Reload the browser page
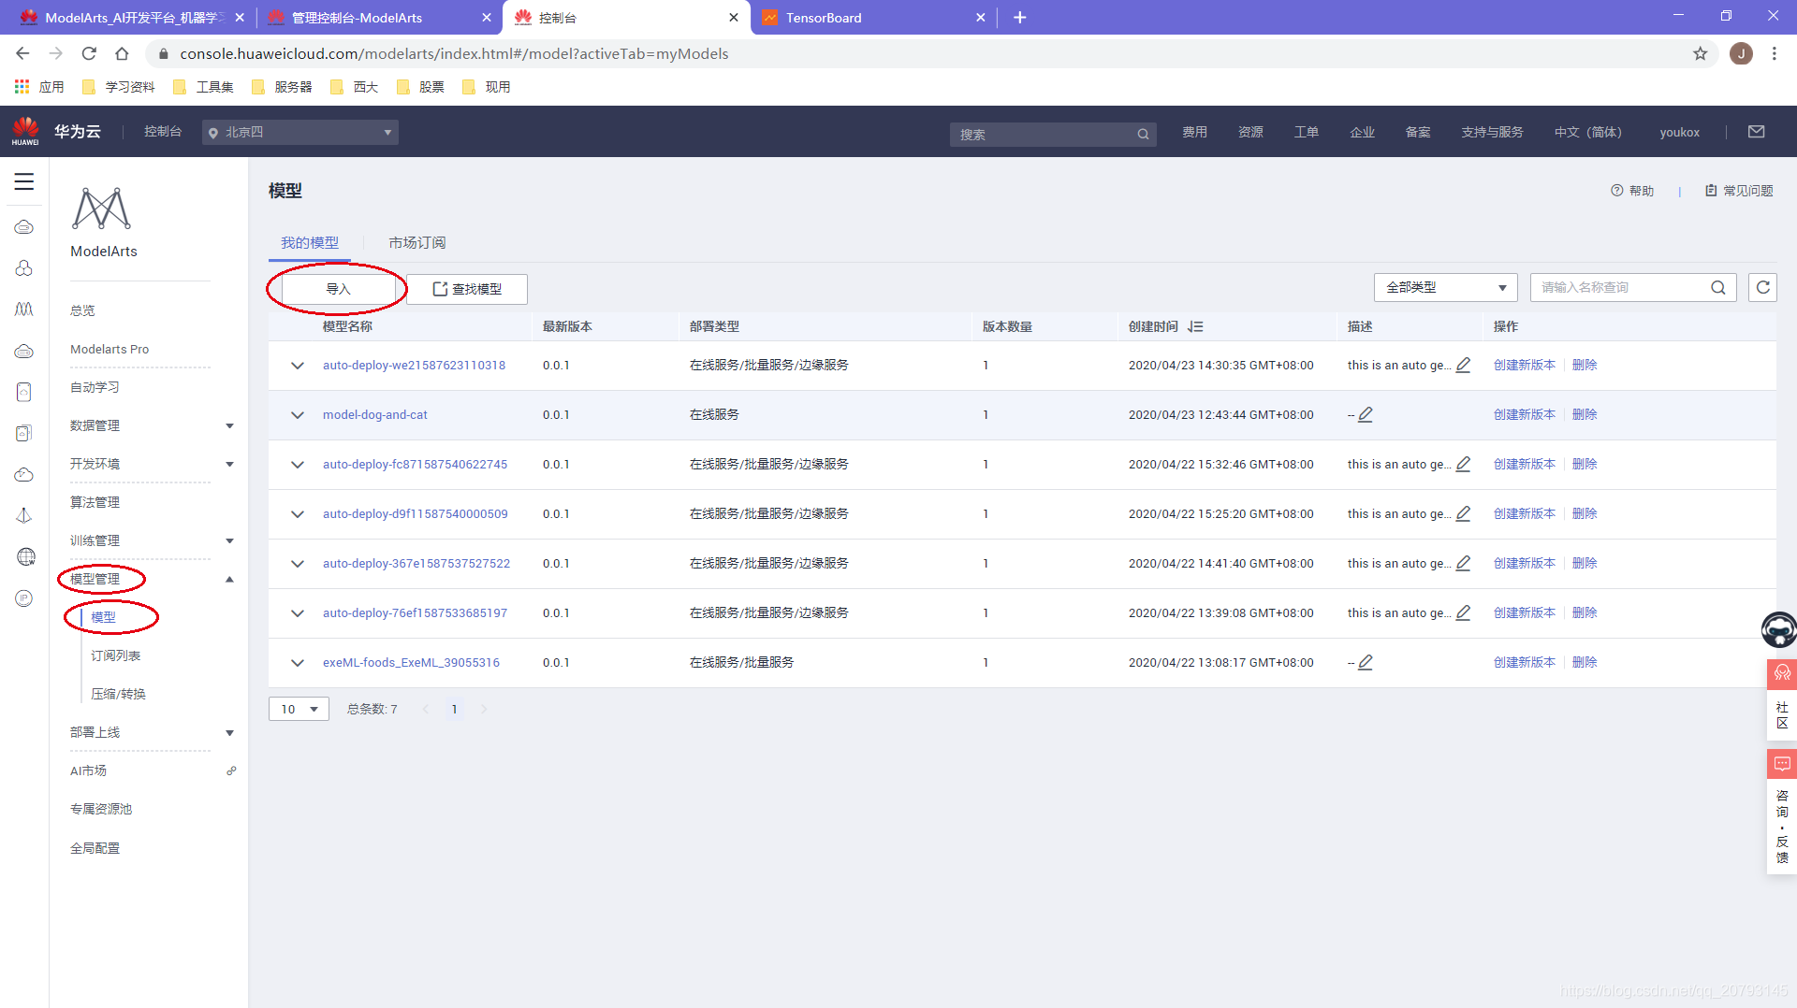This screenshot has width=1797, height=1008. tap(89, 54)
